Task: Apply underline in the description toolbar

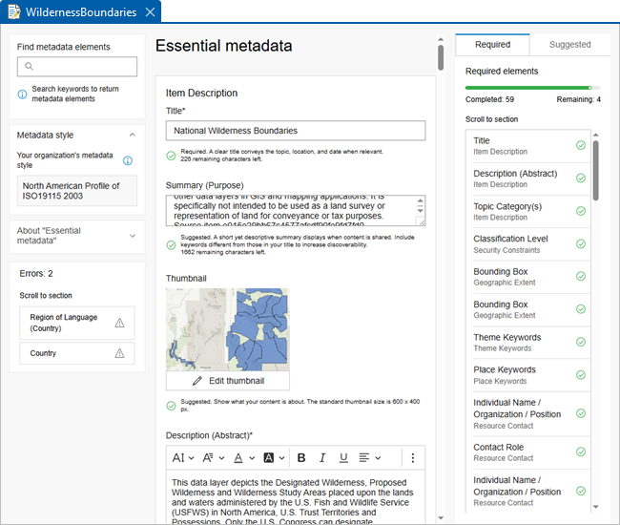Action: point(343,458)
